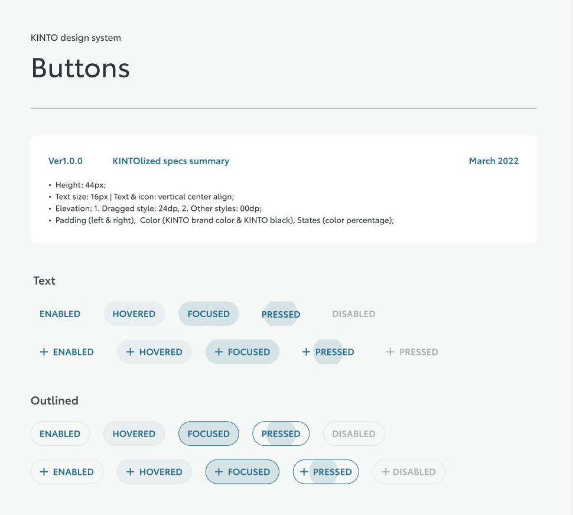Click plus icon in outlined ENABLED button
Image resolution: width=573 pixels, height=515 pixels.
(x=44, y=472)
